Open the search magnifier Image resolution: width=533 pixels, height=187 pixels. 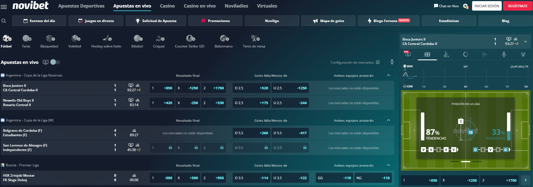click(x=4, y=21)
